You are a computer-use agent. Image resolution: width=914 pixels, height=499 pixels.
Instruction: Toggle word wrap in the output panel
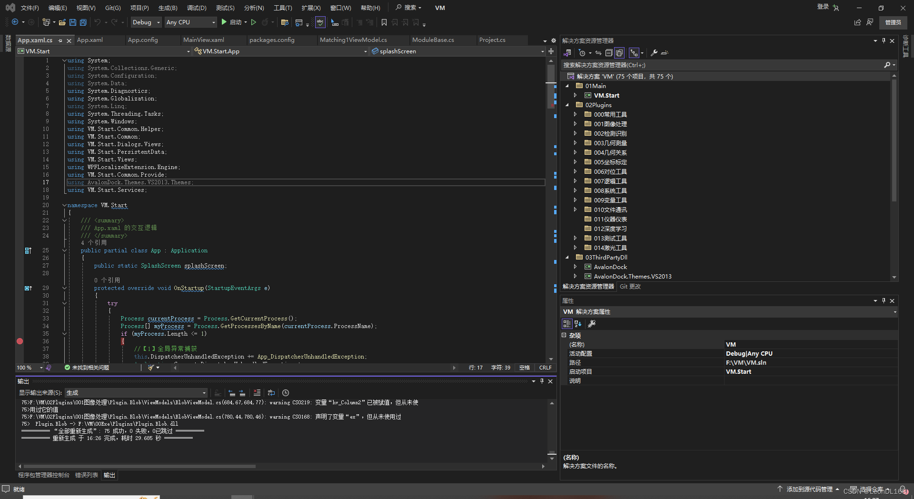[271, 393]
